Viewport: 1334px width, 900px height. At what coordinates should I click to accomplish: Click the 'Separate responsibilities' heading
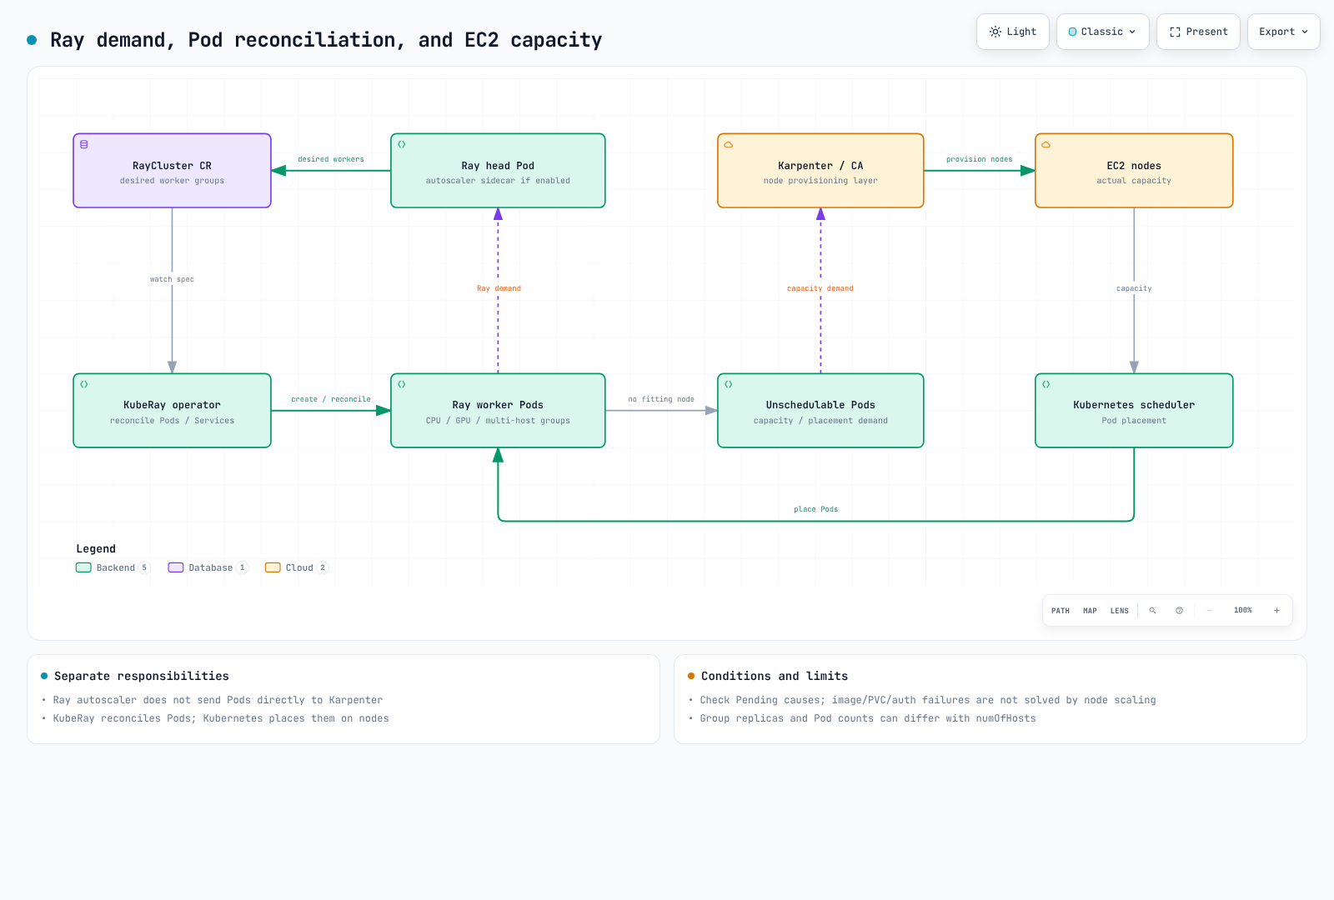pos(142,676)
